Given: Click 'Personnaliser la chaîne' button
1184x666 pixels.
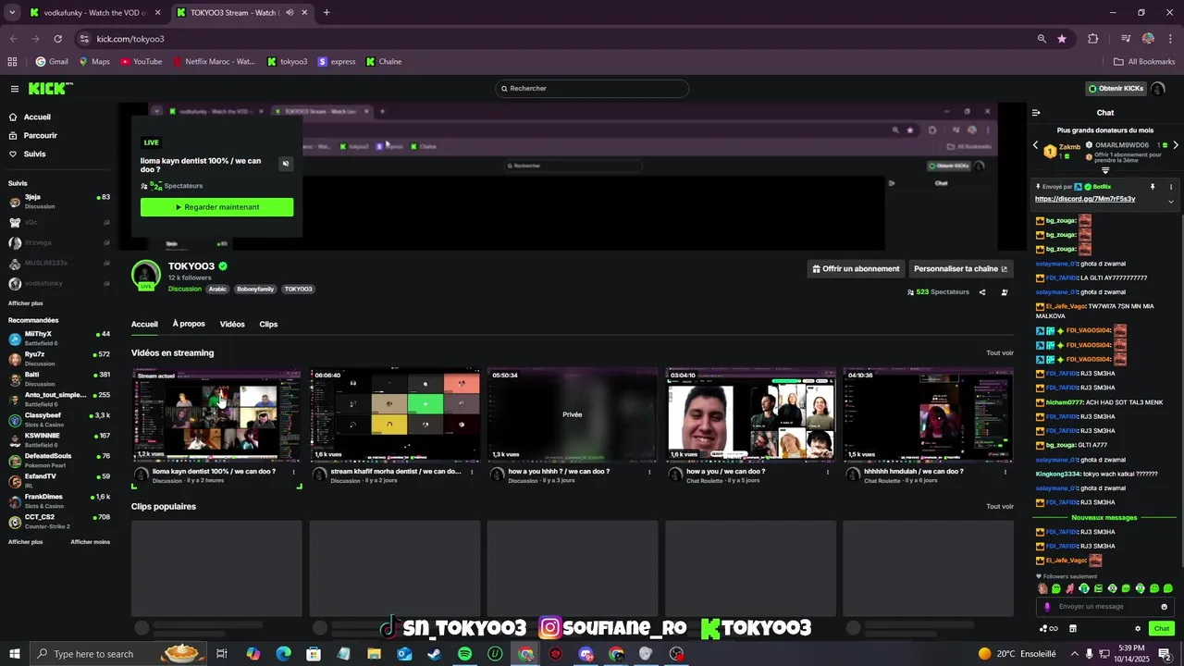Looking at the screenshot, I should coord(961,269).
